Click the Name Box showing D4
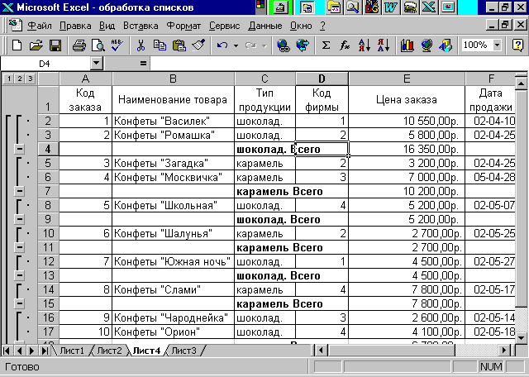This screenshot has height=377, width=529. [45, 63]
